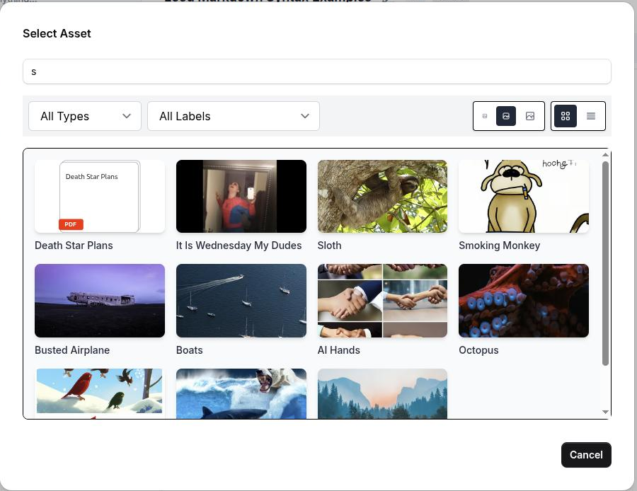The image size is (637, 491).
Task: Cancel the Select Asset dialog
Action: point(586,455)
